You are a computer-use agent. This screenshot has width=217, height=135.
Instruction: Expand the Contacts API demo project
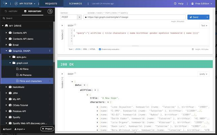pos(6,39)
